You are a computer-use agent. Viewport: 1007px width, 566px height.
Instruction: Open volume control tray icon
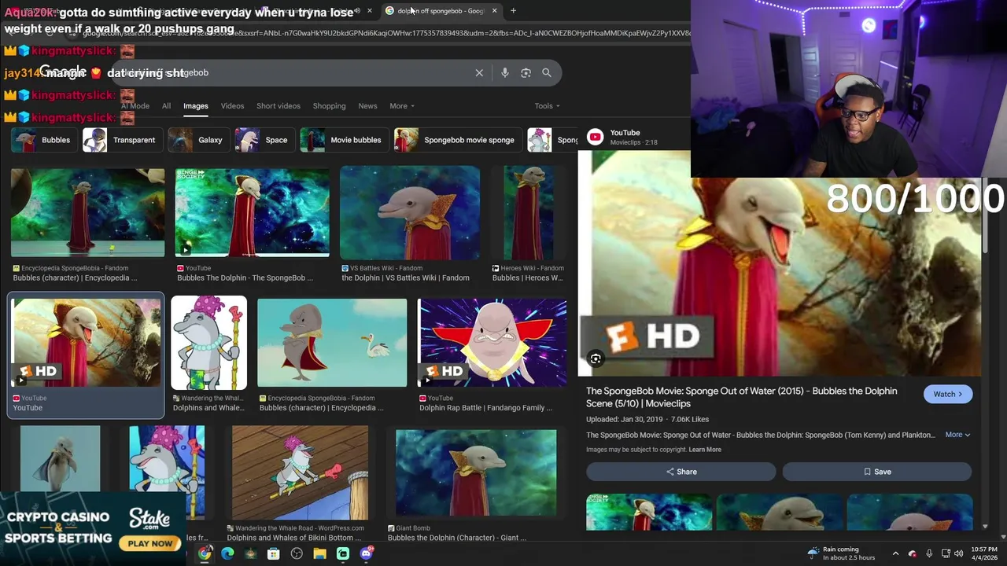[x=959, y=553]
